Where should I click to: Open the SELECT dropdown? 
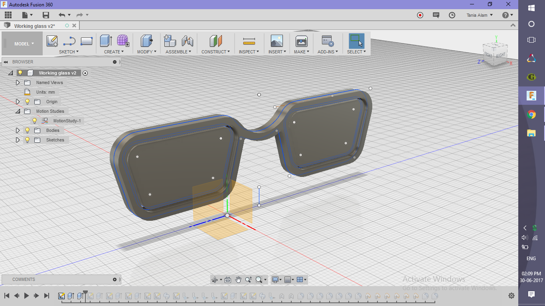(356, 52)
